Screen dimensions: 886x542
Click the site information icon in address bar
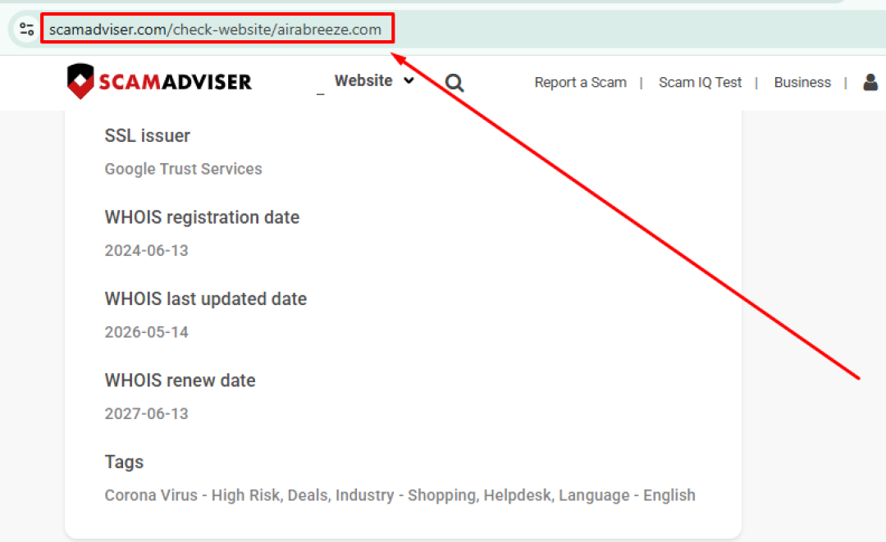pyautogui.click(x=26, y=29)
